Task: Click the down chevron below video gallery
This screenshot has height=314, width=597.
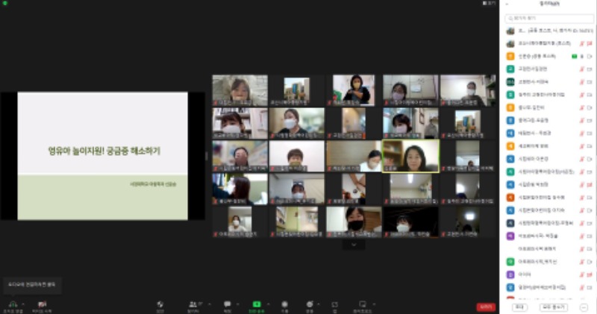Action: 354,244
